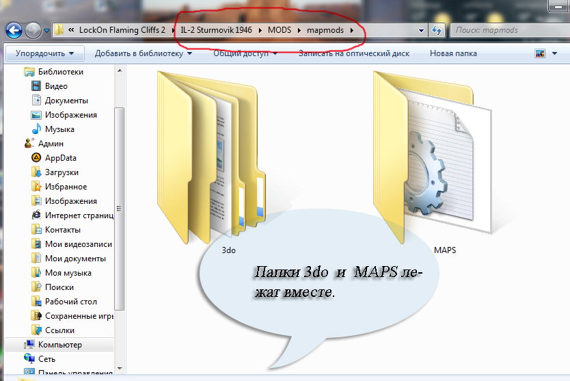Click the Избранное star folder icon
This screenshot has width=570, height=381.
(36, 186)
